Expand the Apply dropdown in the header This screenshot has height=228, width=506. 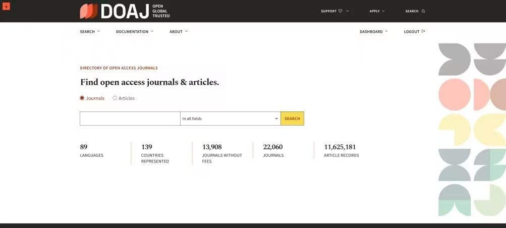pyautogui.click(x=377, y=11)
